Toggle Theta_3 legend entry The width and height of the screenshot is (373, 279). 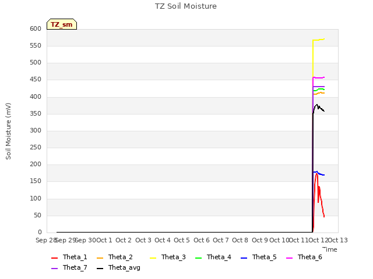(168, 257)
